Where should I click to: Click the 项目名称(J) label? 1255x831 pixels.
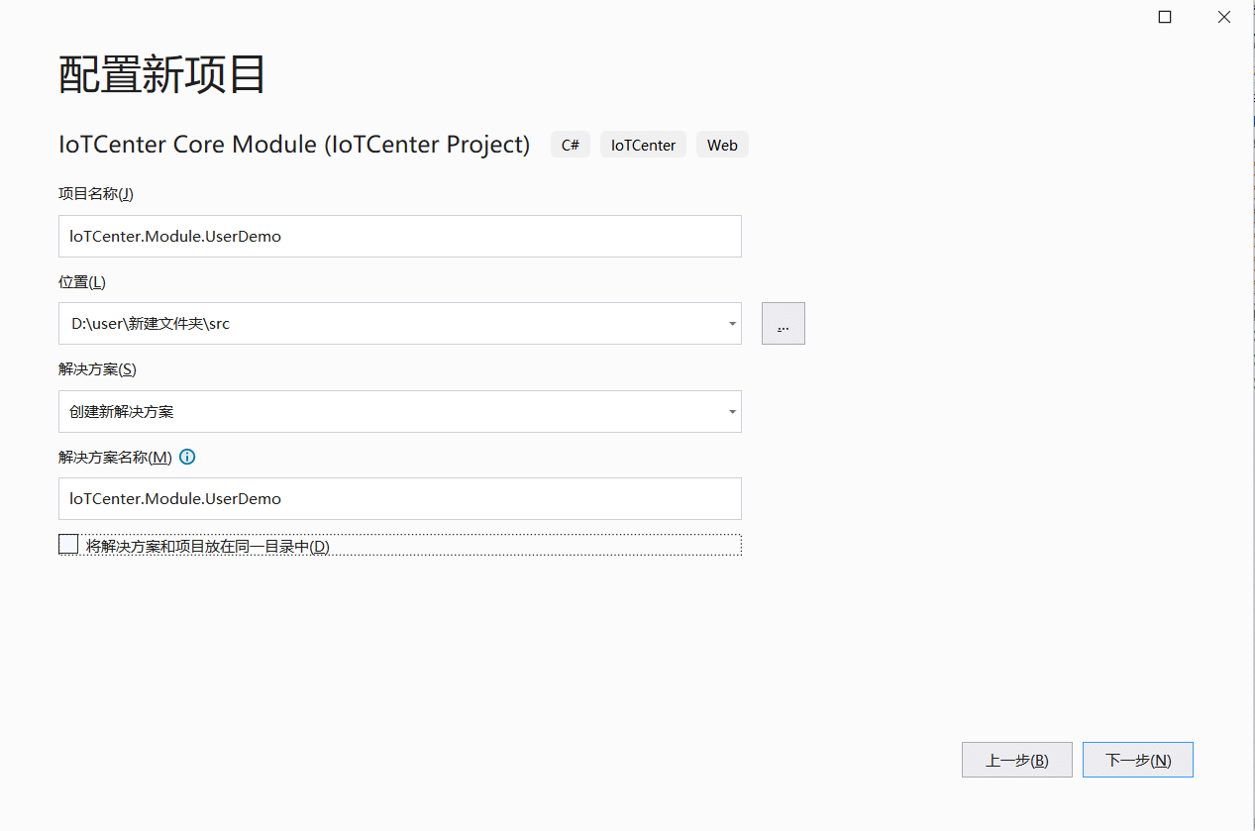[x=96, y=194]
